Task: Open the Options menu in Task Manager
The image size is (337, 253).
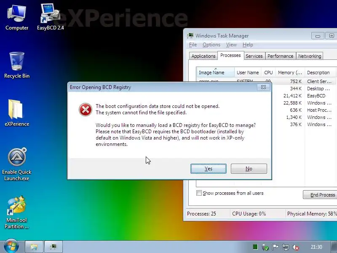Action: tap(211, 45)
